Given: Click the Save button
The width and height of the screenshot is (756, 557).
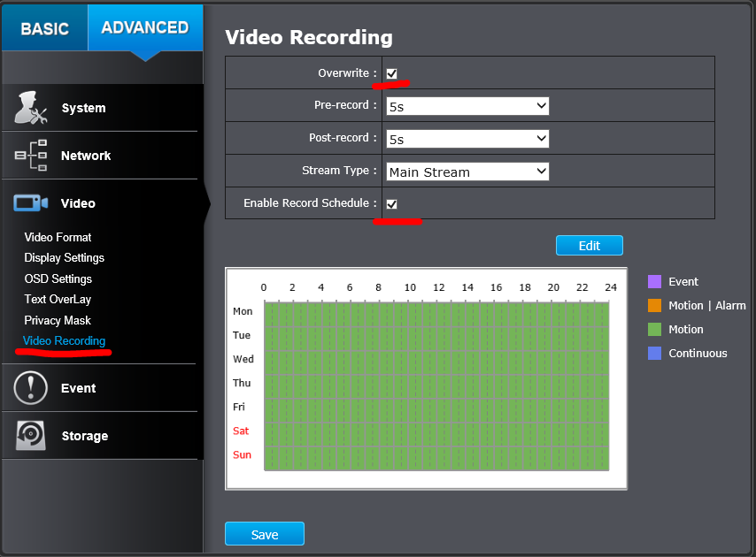Looking at the screenshot, I should (264, 534).
